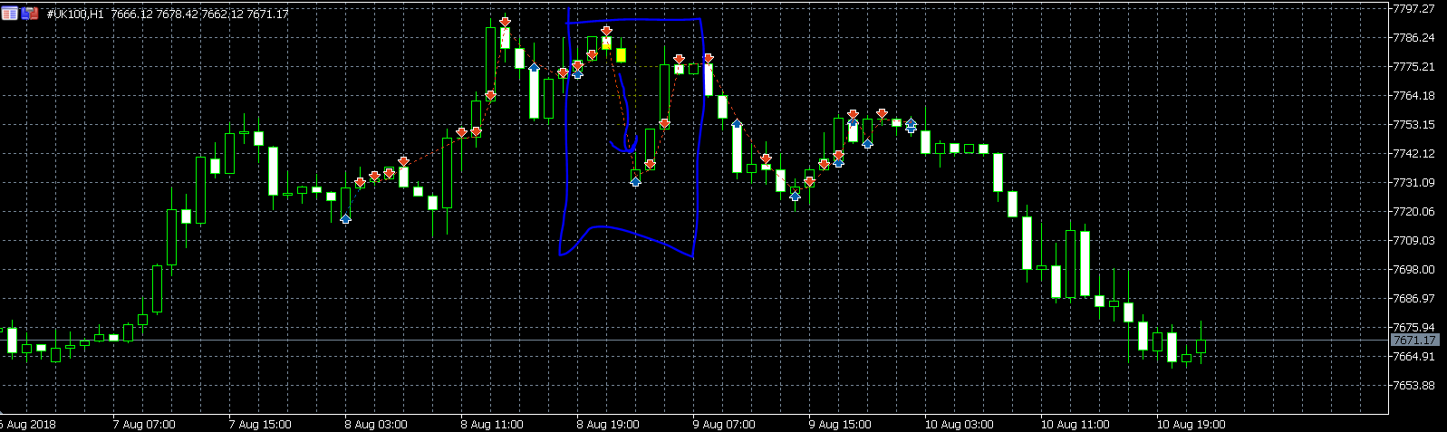Click the low price value 7662.12
This screenshot has width=1447, height=432.
[x=221, y=14]
